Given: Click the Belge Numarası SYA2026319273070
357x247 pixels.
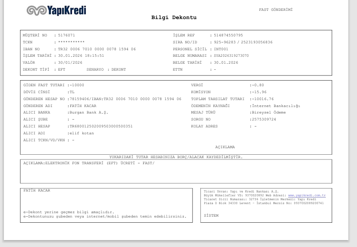Looking at the screenshot, I should pyautogui.click(x=231, y=55).
